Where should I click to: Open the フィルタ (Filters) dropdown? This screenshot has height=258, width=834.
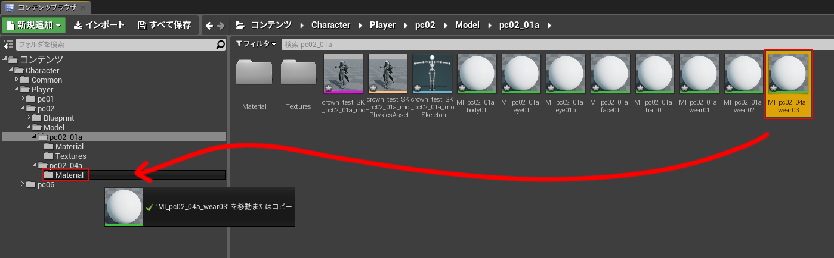[257, 44]
